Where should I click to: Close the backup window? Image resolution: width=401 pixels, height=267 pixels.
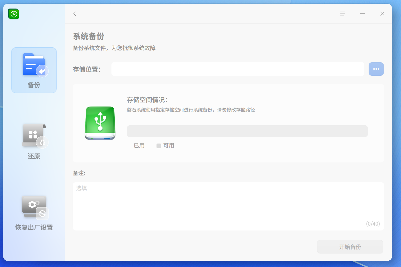(382, 14)
